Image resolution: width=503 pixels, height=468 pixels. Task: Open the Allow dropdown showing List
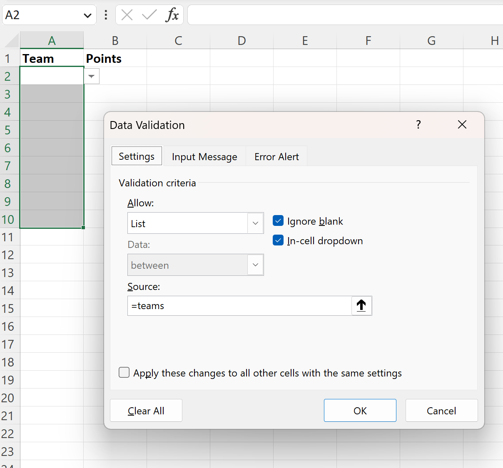pyautogui.click(x=255, y=223)
